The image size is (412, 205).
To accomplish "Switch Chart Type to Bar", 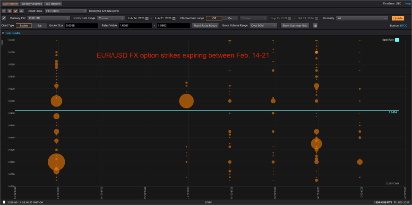I will [x=39, y=25].
